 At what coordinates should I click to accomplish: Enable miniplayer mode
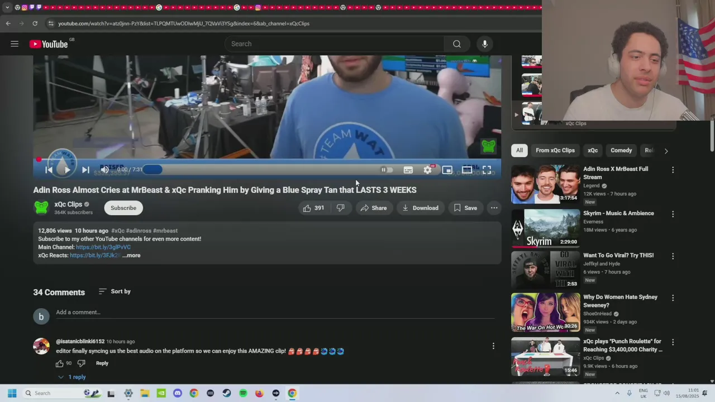click(447, 170)
